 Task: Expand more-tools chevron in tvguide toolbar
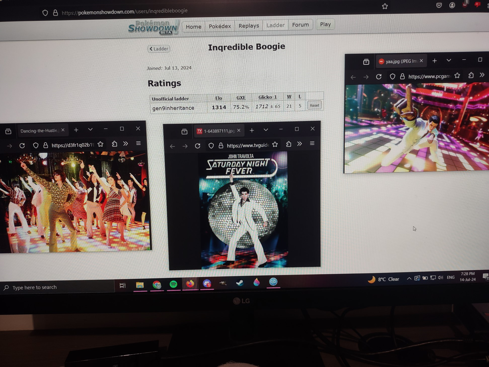(x=299, y=144)
